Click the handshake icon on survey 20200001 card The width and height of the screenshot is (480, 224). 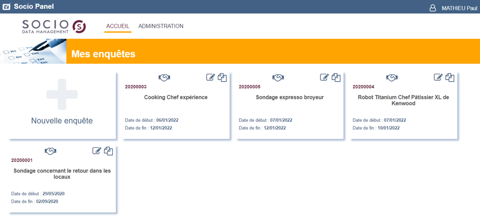point(51,151)
